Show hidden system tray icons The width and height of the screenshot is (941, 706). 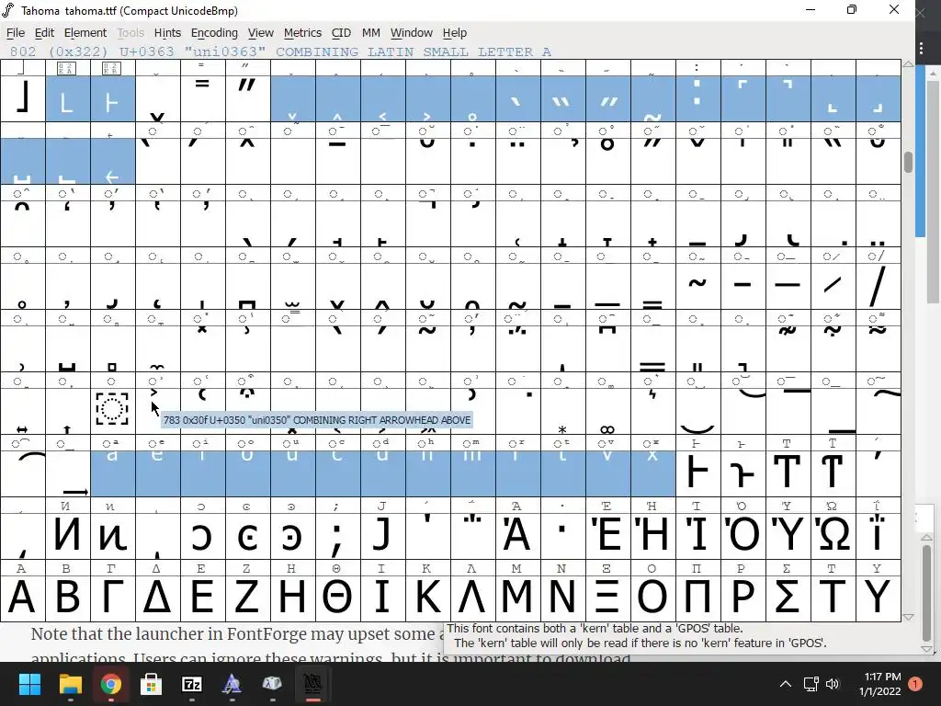[785, 684]
